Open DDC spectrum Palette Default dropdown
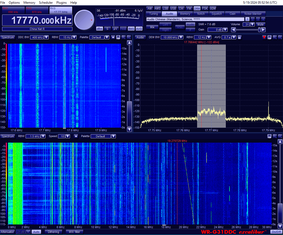 click(x=107, y=37)
